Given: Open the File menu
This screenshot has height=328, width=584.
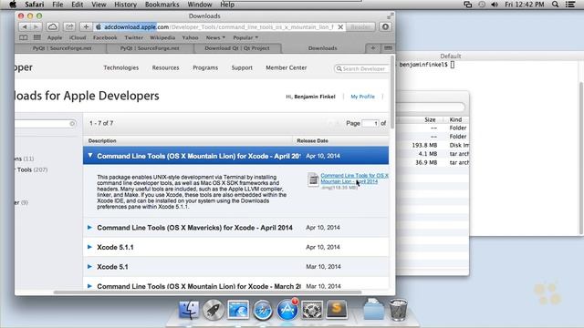Looking at the screenshot, I should pyautogui.click(x=57, y=5).
